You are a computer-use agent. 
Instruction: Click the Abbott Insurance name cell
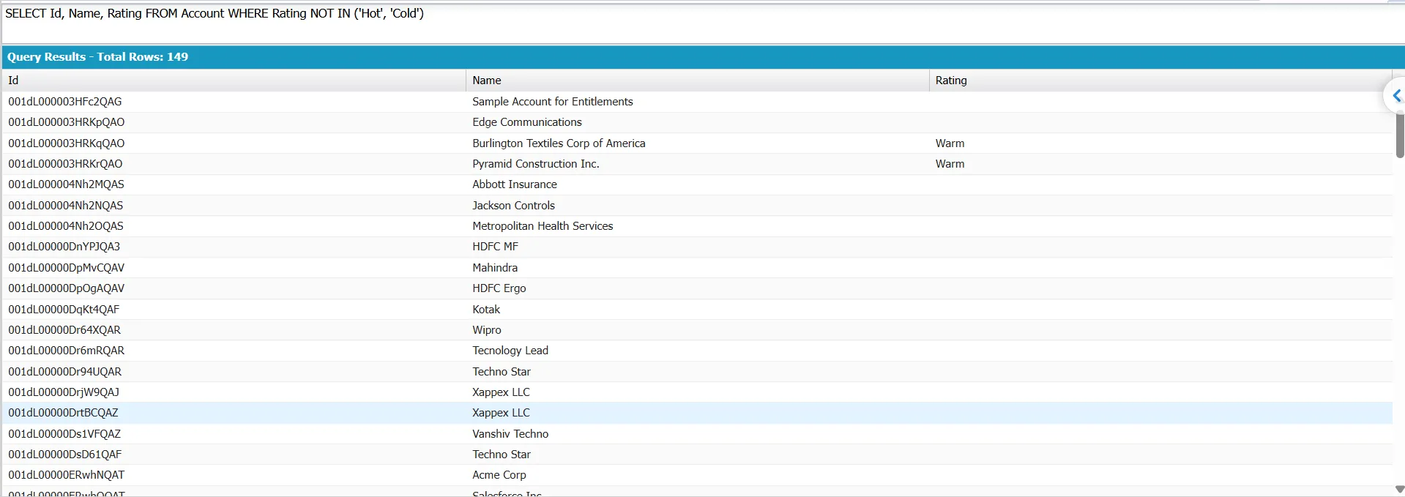point(515,184)
